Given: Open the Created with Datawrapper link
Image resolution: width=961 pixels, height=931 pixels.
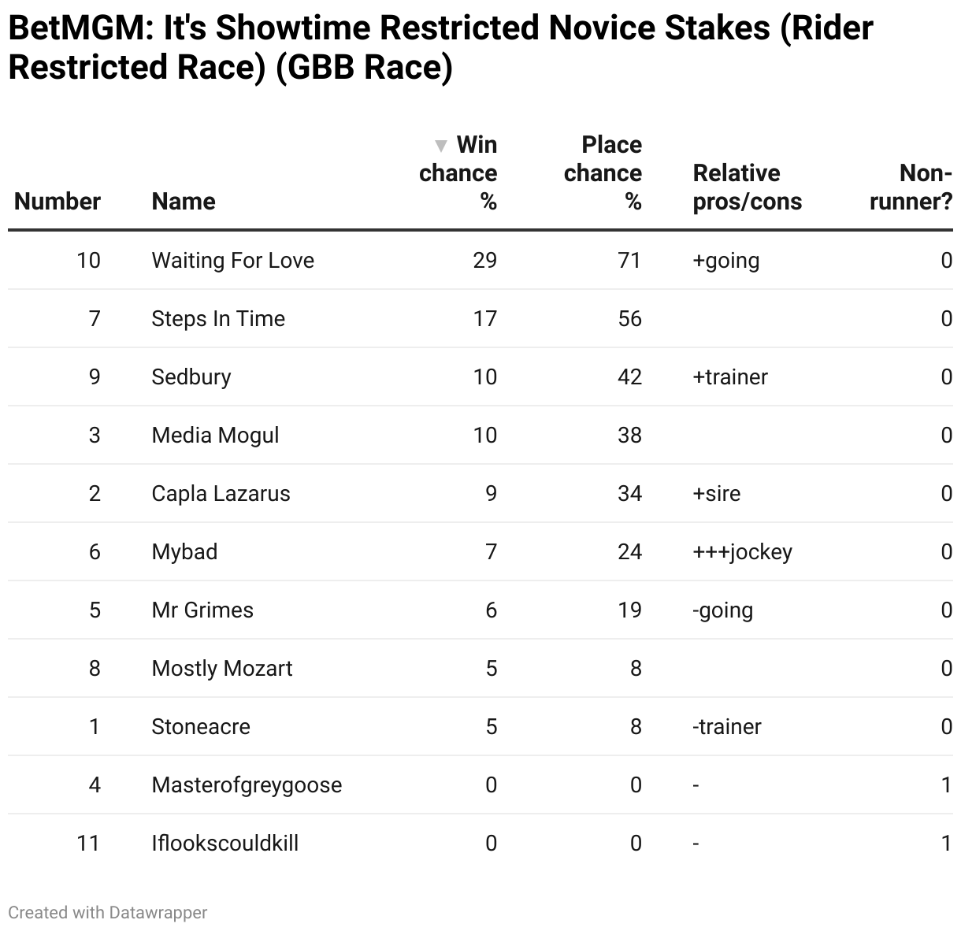Looking at the screenshot, I should tap(108, 912).
